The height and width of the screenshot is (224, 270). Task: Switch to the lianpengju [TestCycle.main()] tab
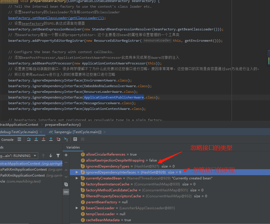click(78, 132)
